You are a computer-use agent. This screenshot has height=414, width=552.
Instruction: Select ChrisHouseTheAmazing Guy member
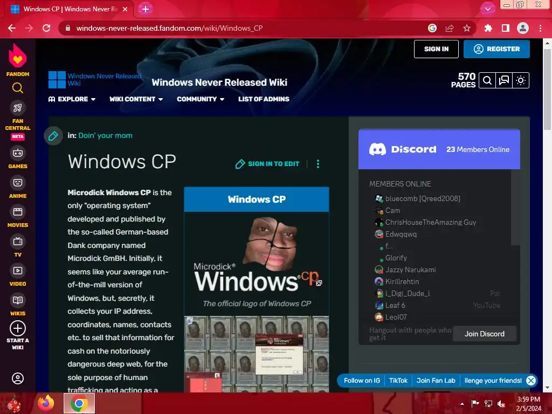[x=426, y=222]
